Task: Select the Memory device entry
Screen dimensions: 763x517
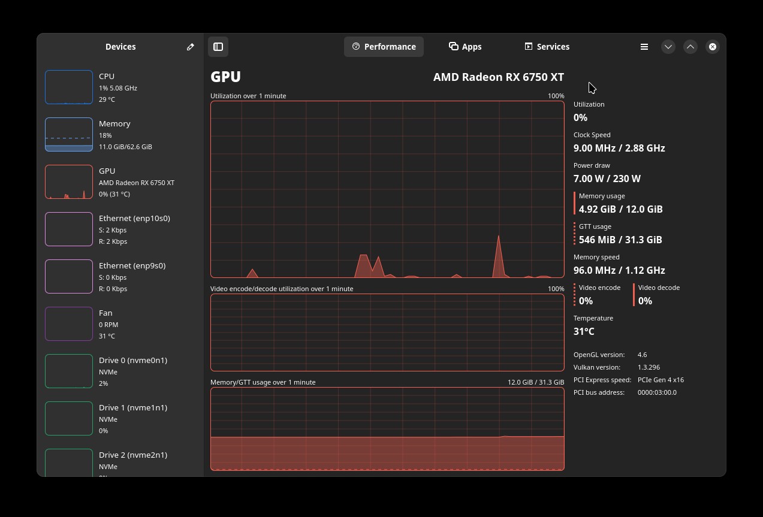Action: click(x=120, y=135)
